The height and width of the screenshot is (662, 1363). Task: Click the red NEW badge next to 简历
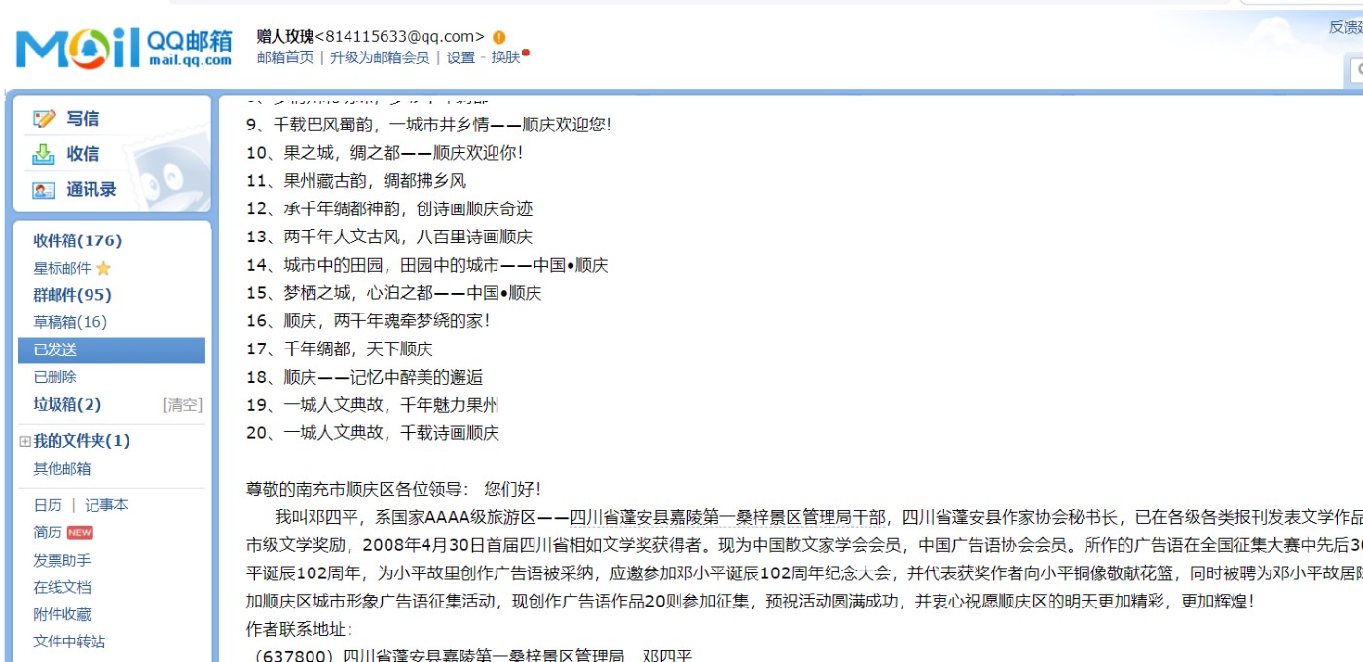tap(80, 533)
